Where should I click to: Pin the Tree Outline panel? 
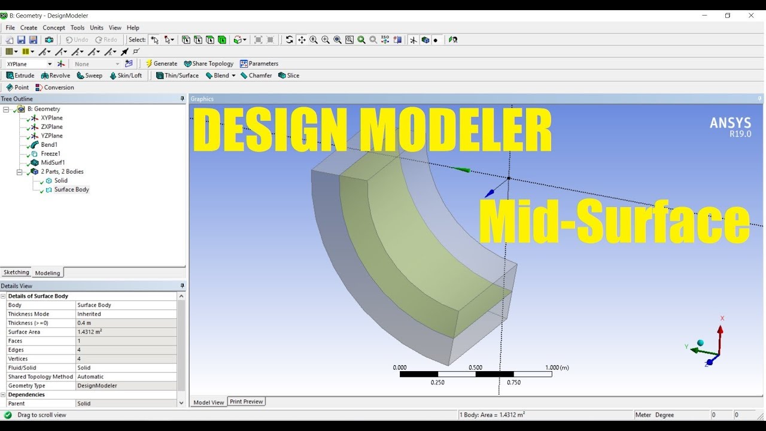pyautogui.click(x=182, y=99)
